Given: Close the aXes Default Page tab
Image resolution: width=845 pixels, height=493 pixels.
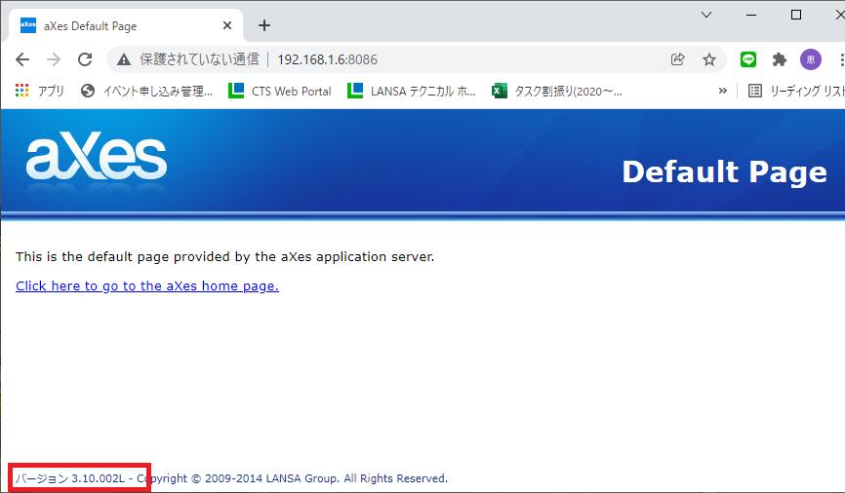Looking at the screenshot, I should pyautogui.click(x=227, y=25).
